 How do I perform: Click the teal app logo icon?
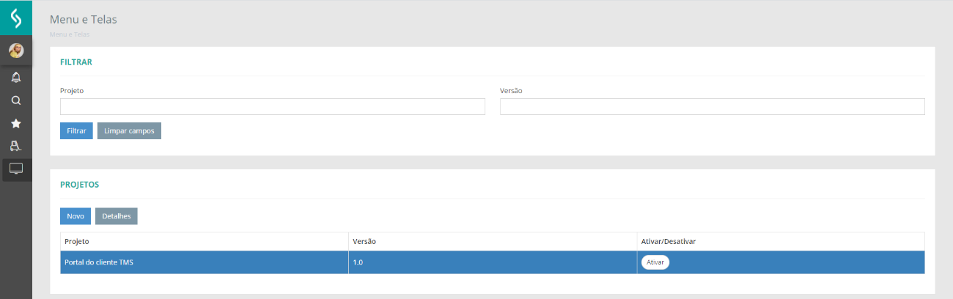pyautogui.click(x=15, y=17)
